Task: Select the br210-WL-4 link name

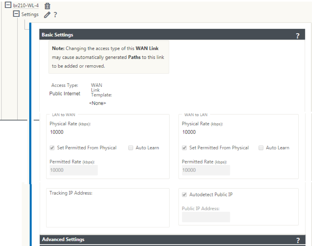Action: [26, 5]
